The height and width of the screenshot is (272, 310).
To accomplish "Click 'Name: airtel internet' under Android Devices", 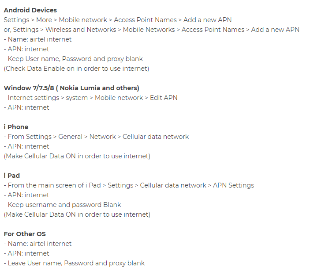I will click(x=37, y=39).
